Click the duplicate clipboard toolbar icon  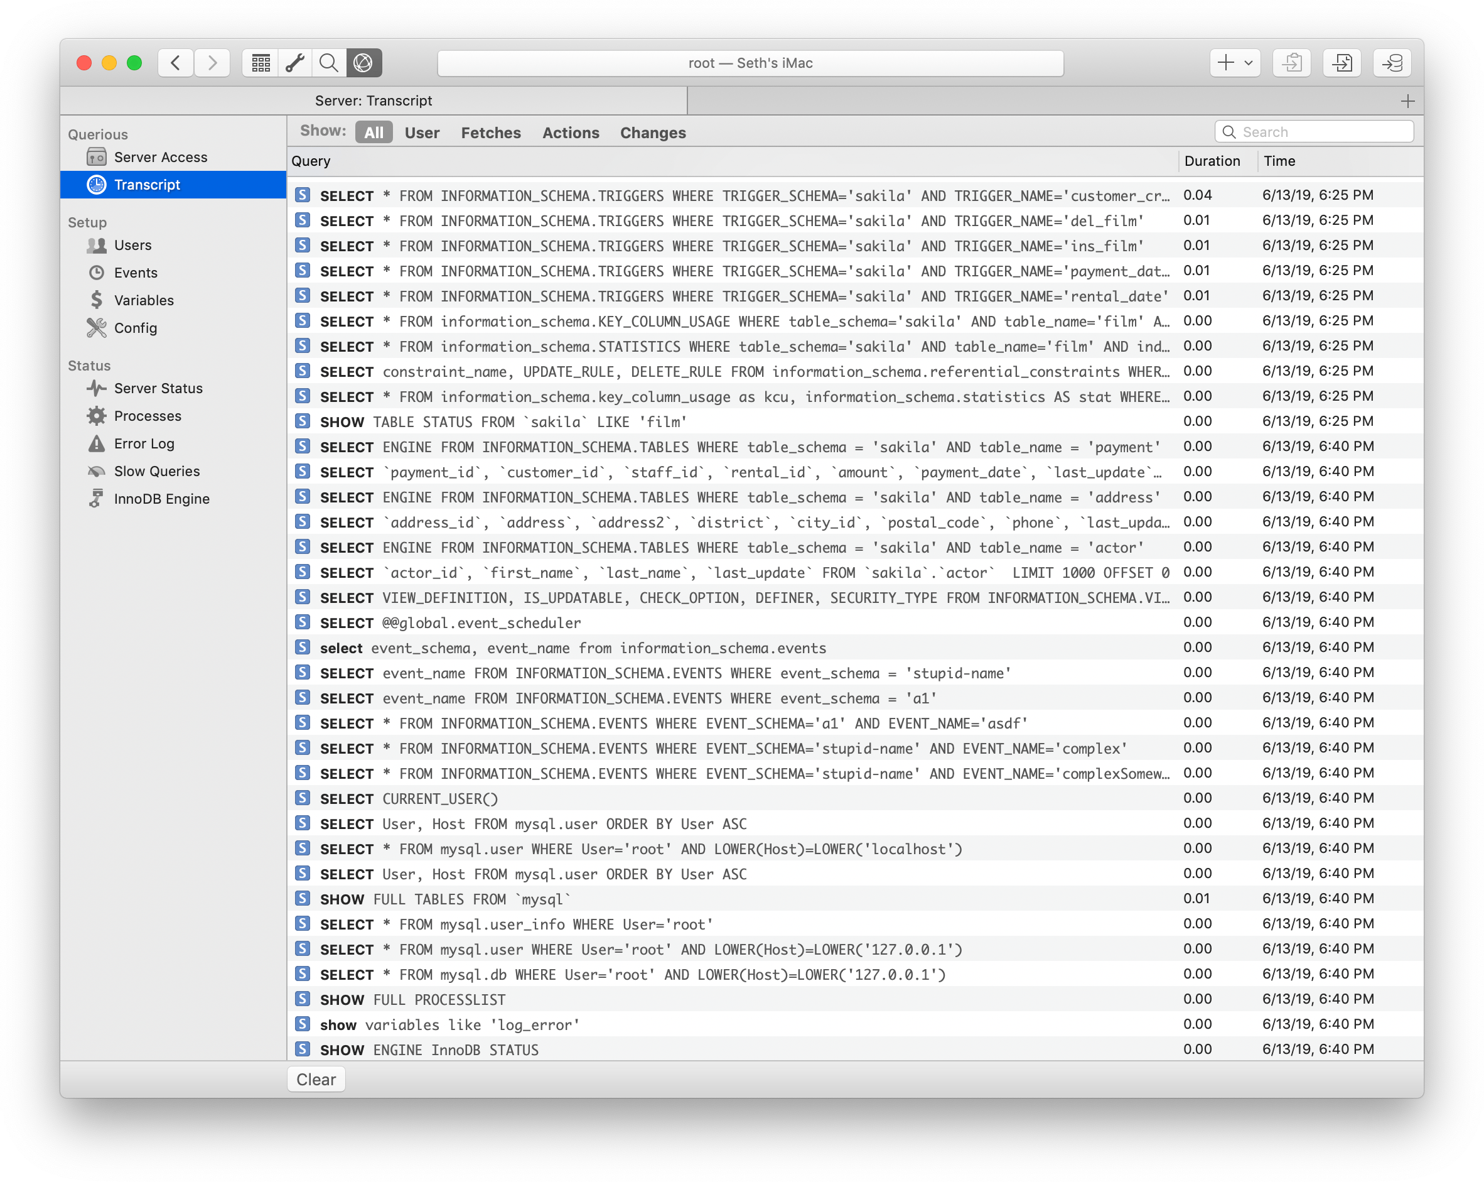[x=1291, y=63]
